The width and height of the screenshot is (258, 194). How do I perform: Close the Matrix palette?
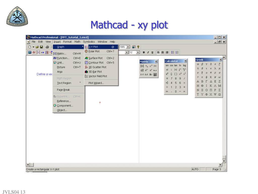point(156,62)
